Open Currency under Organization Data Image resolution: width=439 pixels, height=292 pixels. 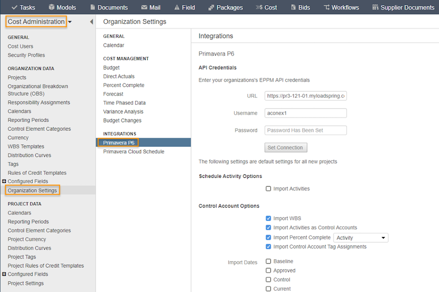click(18, 137)
